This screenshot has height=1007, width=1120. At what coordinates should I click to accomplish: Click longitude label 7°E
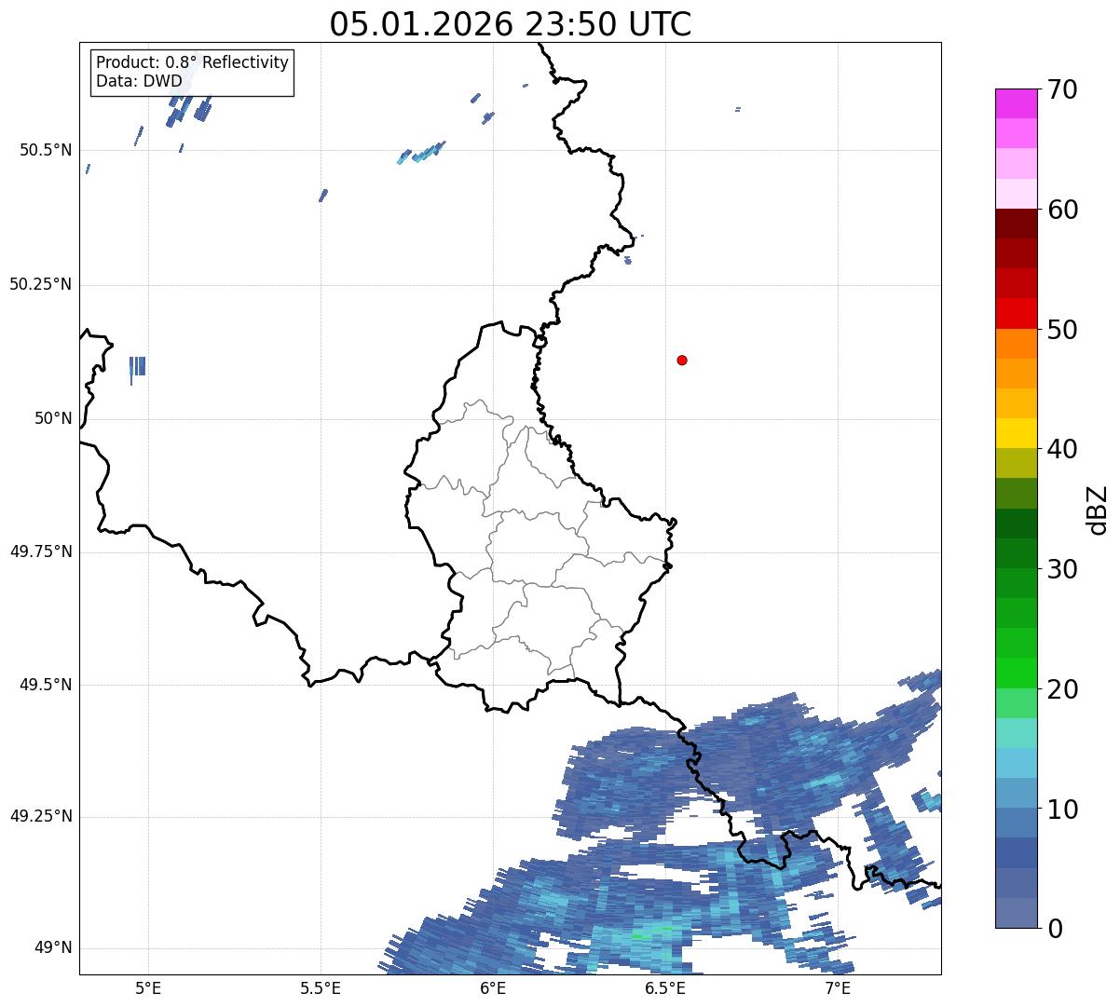click(839, 988)
